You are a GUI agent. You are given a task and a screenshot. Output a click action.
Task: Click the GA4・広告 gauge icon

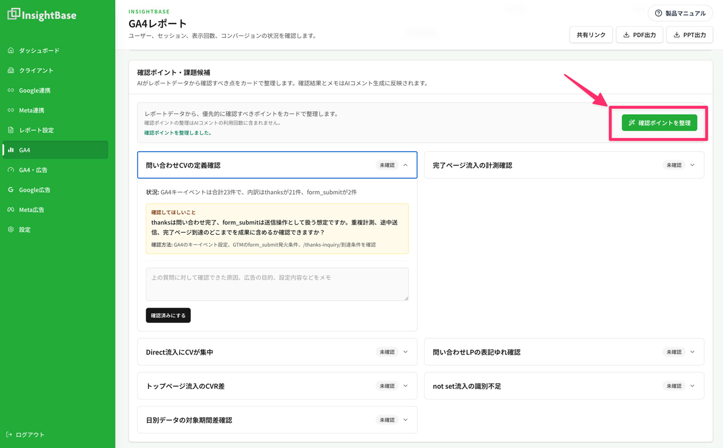(x=11, y=170)
